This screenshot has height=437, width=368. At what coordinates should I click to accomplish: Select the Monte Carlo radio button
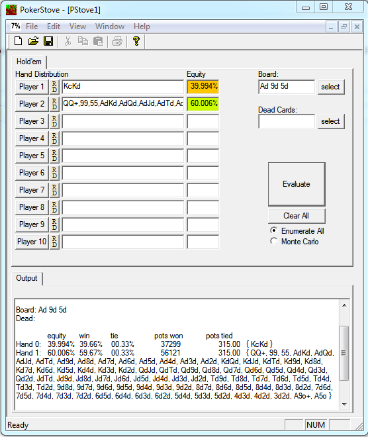pos(274,241)
